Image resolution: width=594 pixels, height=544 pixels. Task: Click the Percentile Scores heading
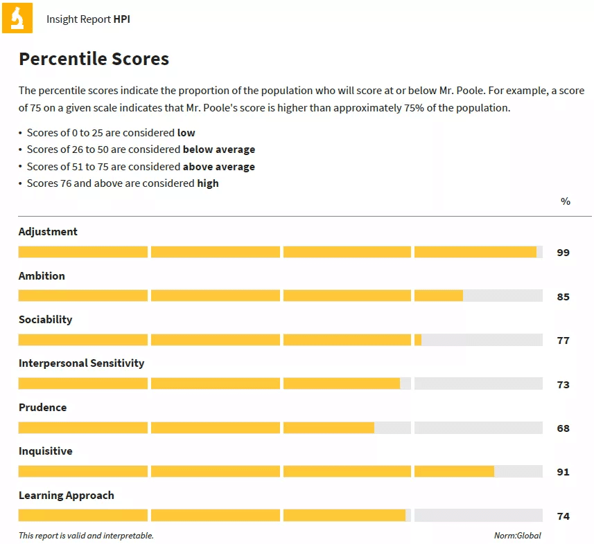pyautogui.click(x=94, y=59)
